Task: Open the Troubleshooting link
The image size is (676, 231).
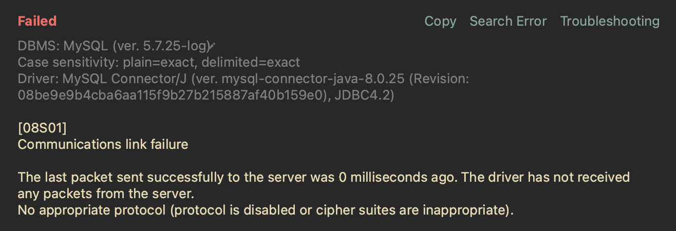Action: [610, 21]
